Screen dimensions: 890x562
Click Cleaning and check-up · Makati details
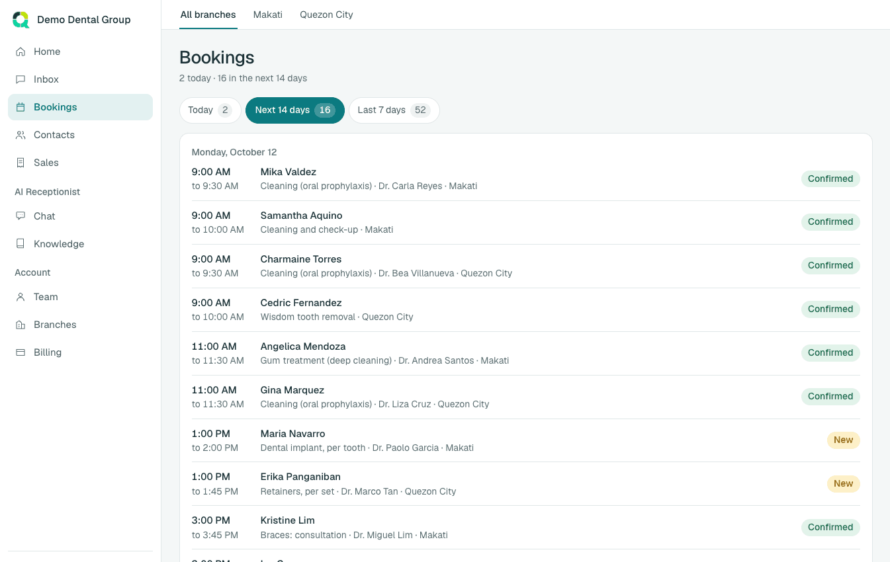click(x=327, y=230)
